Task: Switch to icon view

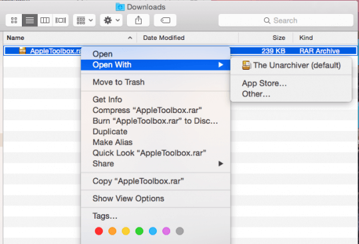Action: coord(14,21)
